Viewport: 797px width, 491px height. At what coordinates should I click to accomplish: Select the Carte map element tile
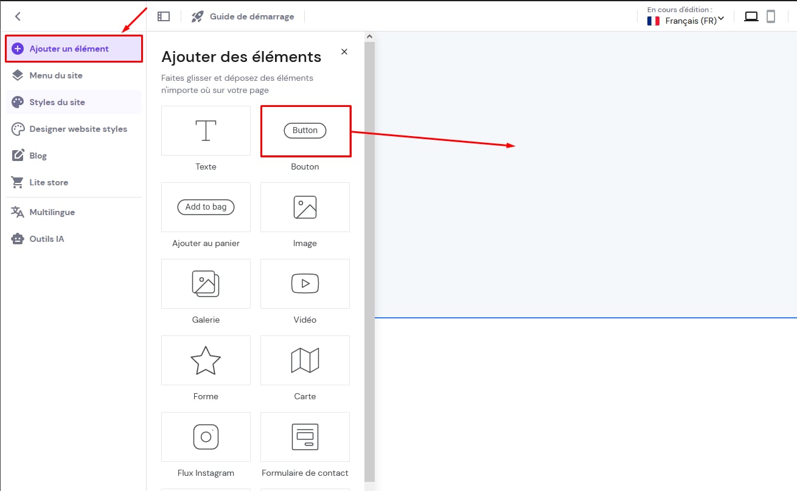(x=305, y=360)
